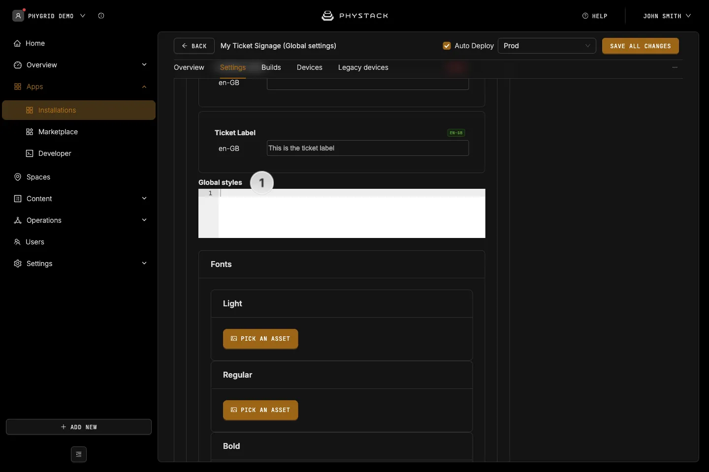Viewport: 709px width, 472px height.
Task: Click the Spaces location pin icon
Action: click(18, 177)
